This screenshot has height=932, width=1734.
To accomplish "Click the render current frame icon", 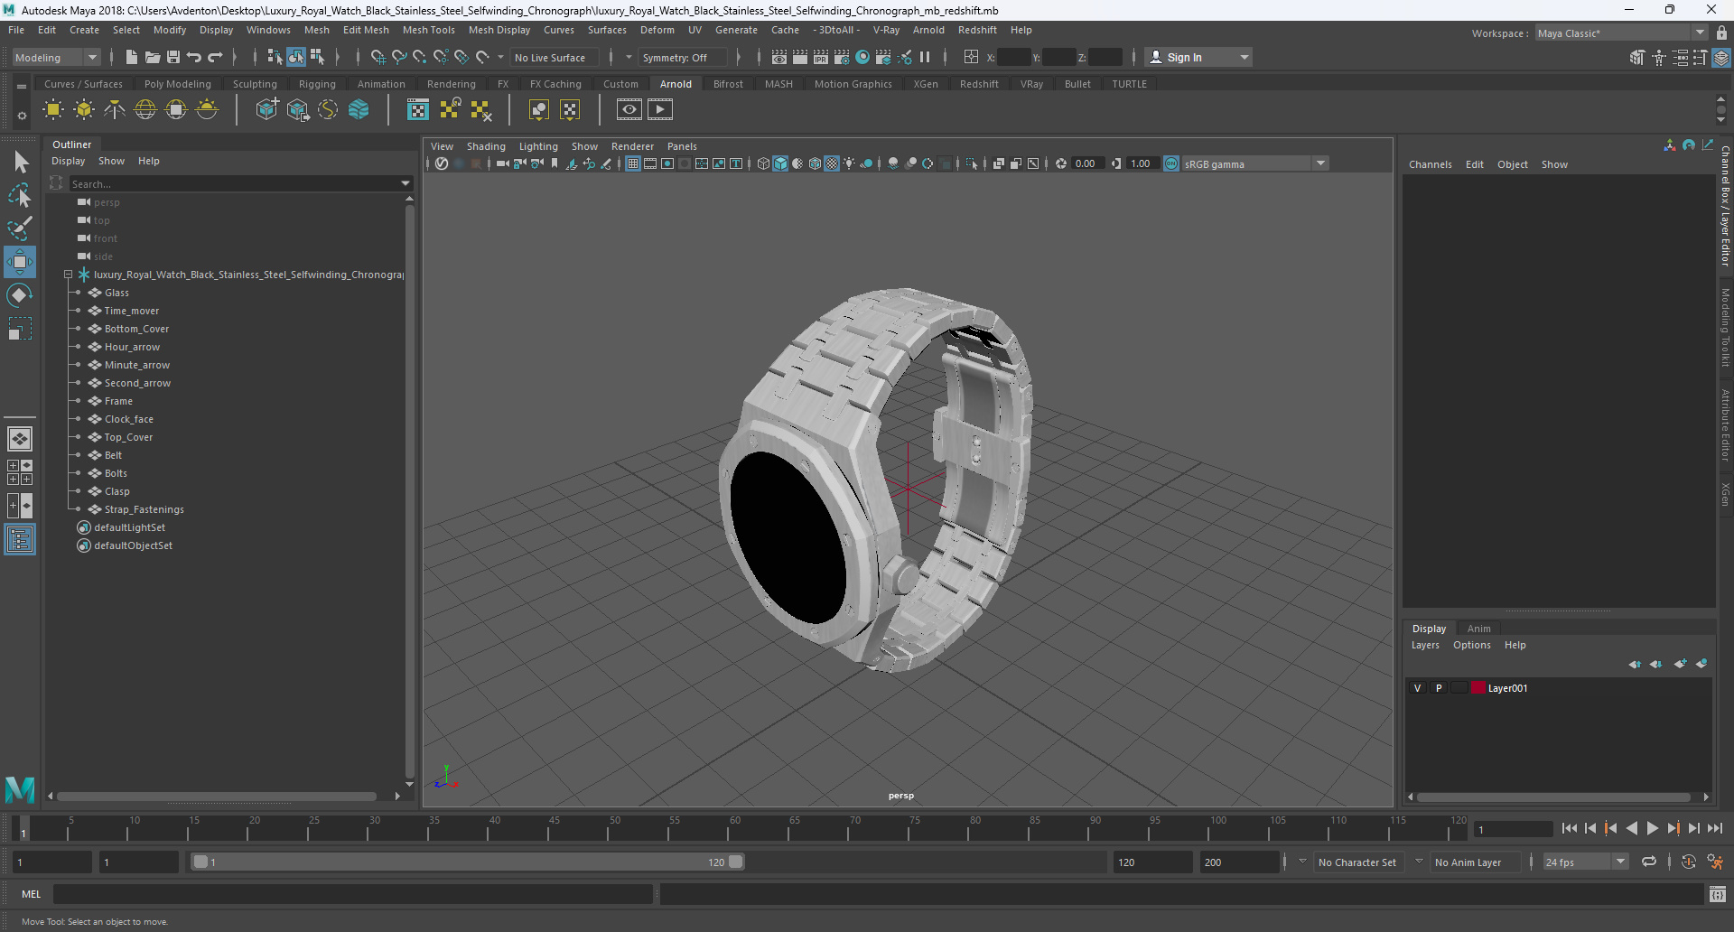I will pyautogui.click(x=800, y=57).
